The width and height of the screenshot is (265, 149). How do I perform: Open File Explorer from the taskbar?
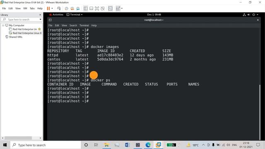pos(106,145)
